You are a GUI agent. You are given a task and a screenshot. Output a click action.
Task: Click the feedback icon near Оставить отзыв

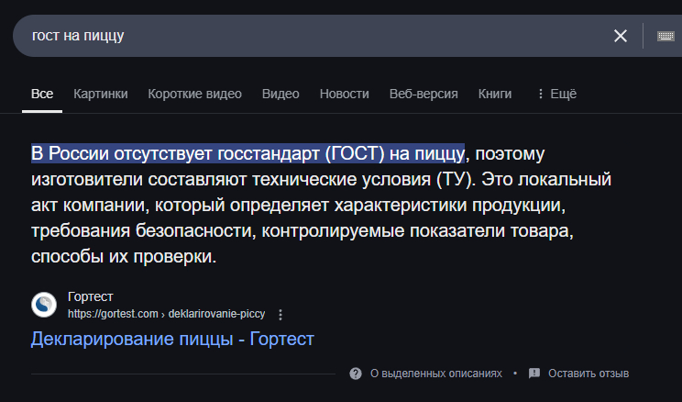tap(533, 374)
